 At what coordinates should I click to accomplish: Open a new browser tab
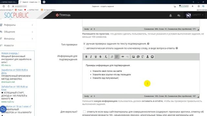point(44,2)
